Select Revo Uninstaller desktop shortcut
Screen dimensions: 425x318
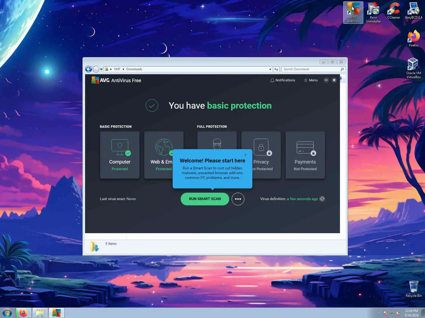[373, 12]
